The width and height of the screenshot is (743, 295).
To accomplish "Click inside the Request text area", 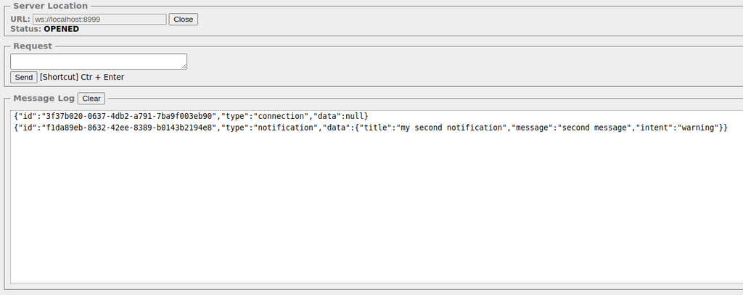I will [x=99, y=61].
